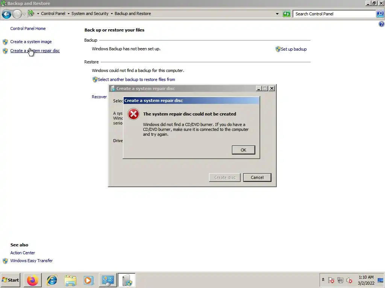
Task: Click 'Windows Backup has not been set up.' text
Action: [126, 49]
